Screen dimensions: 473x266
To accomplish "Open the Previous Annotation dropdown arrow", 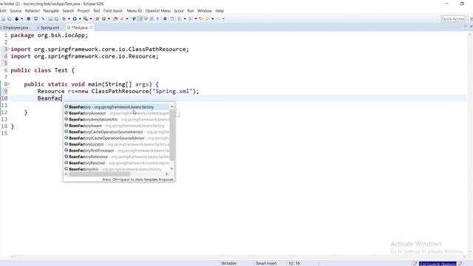I will [x=195, y=18].
